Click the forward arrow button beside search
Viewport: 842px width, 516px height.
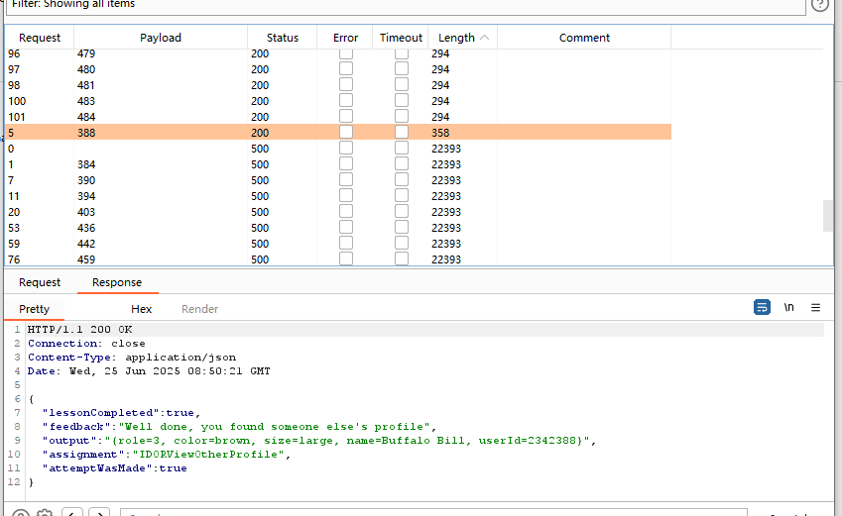(x=98, y=513)
